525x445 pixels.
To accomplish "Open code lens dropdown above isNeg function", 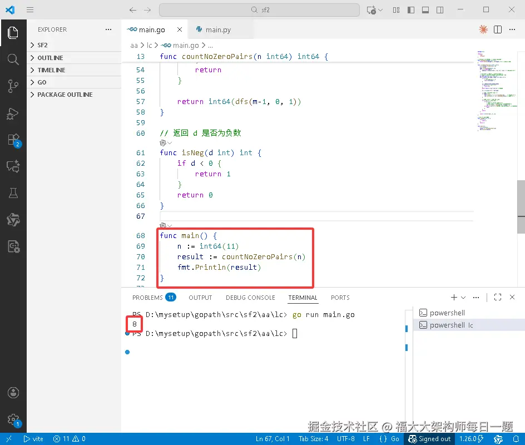I will pos(166,143).
